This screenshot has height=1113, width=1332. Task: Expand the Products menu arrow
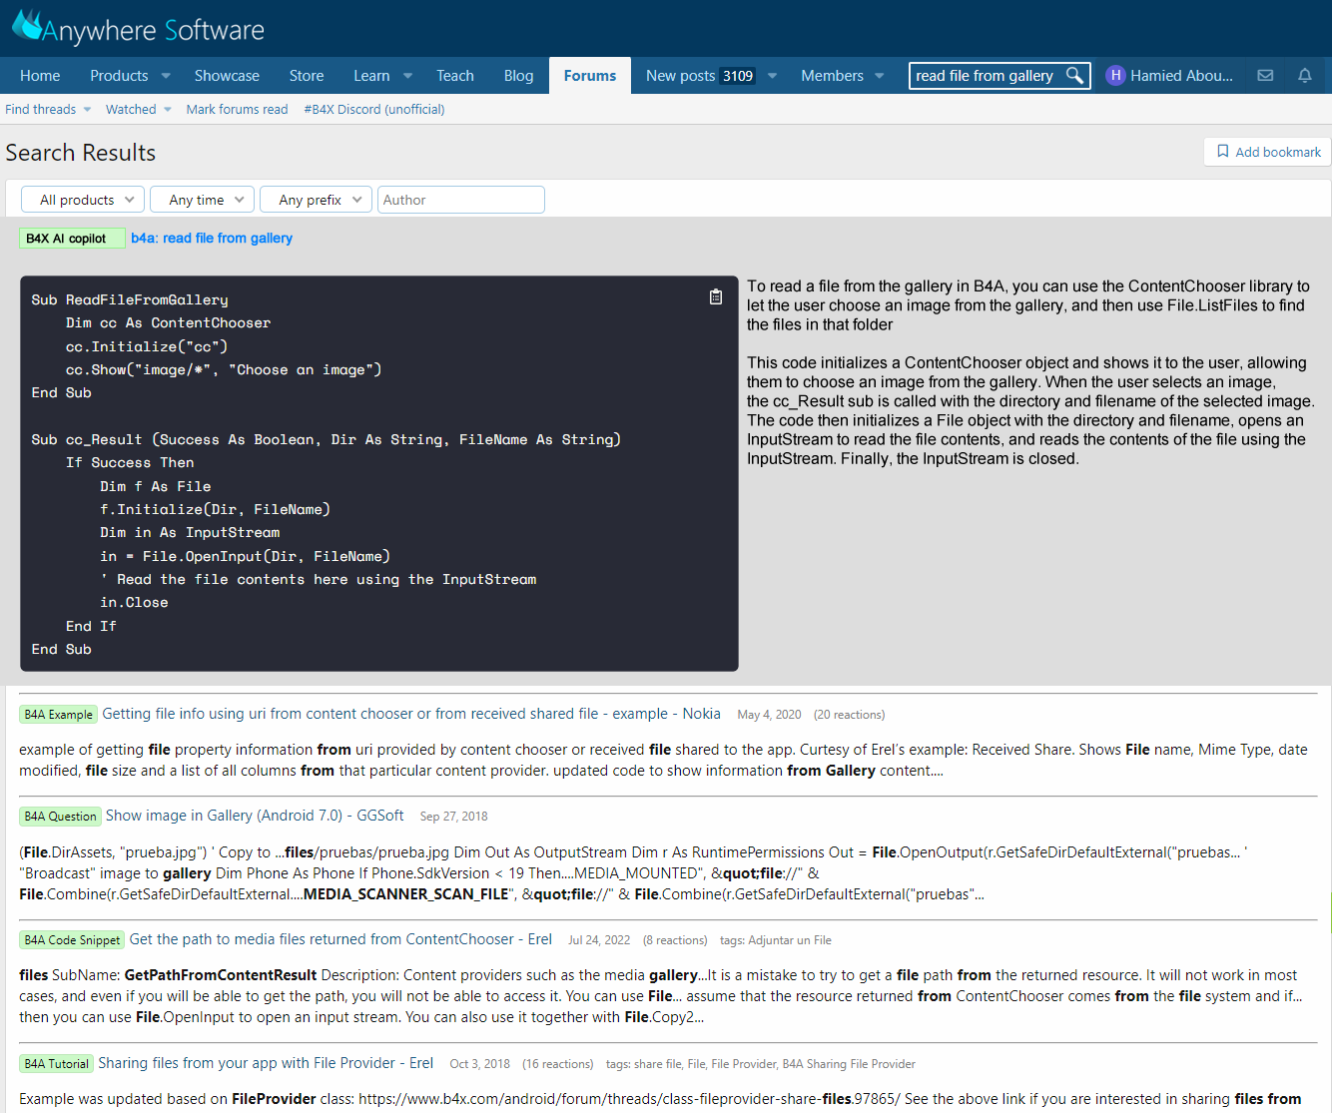click(x=166, y=76)
